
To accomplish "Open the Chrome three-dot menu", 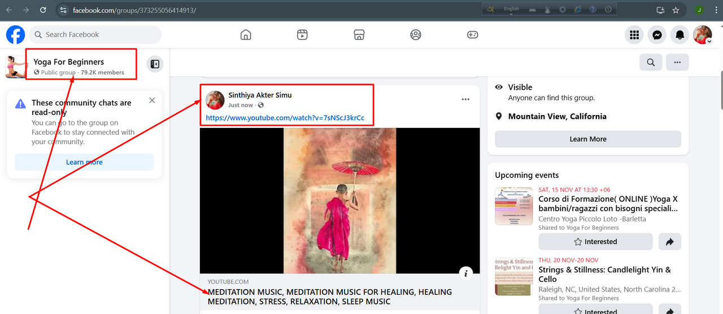I will tap(715, 10).
